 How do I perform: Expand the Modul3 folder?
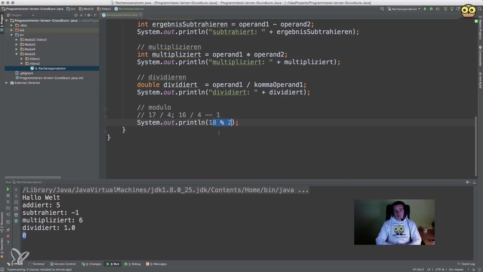tap(17, 45)
